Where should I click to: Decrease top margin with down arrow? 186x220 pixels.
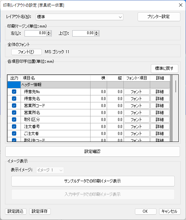96,35
